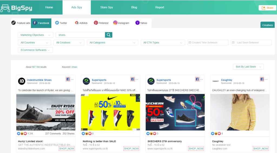Open the Indestructible Shoes advertiser link
This screenshot has height=153, width=277.
[x=39, y=80]
